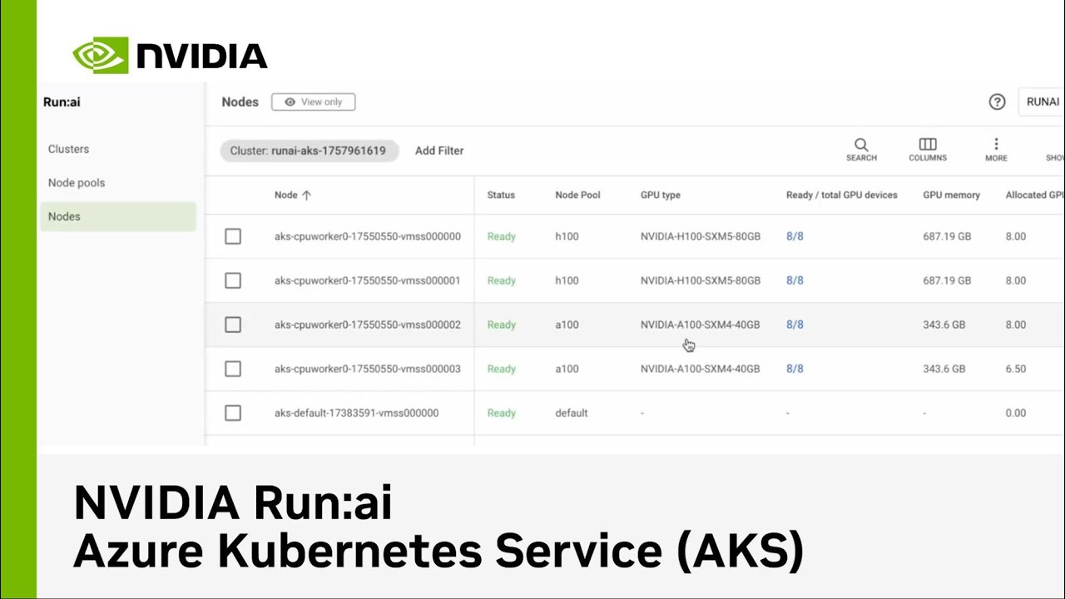Click the Status column header
Screen dimensions: 1065x599
click(x=501, y=195)
